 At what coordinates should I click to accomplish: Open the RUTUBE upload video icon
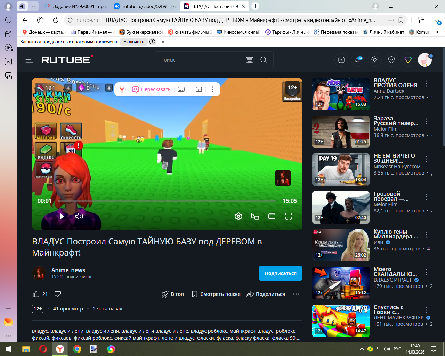pyautogui.click(x=341, y=60)
